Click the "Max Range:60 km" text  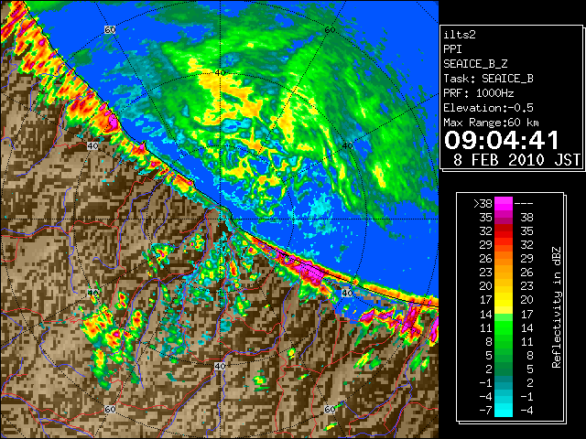[492, 123]
